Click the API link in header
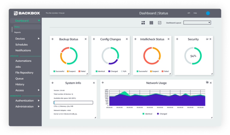230x135 pixels. [189, 13]
